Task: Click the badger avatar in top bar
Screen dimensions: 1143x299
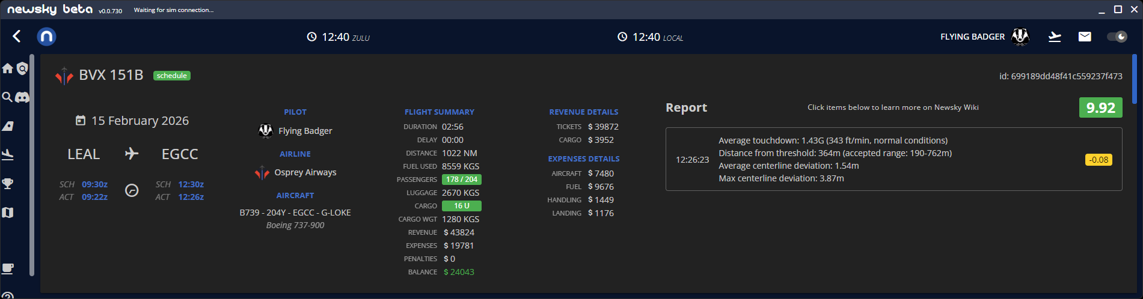Action: (x=1020, y=37)
